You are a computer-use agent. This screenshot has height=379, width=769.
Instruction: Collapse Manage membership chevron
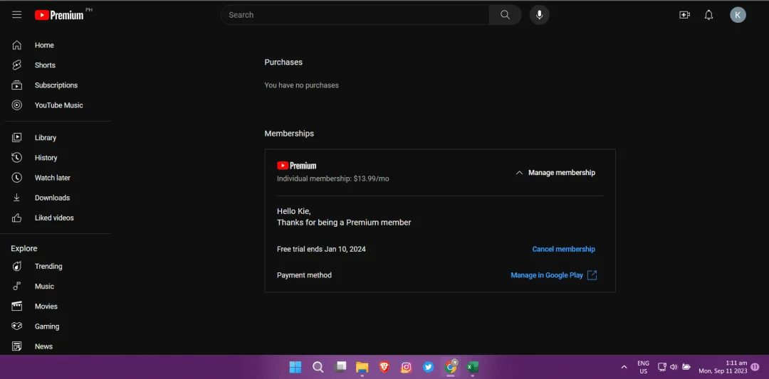pyautogui.click(x=519, y=173)
